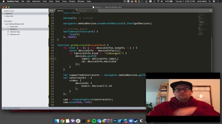Open Finder from the Dock
222x124 pixels.
57,121
